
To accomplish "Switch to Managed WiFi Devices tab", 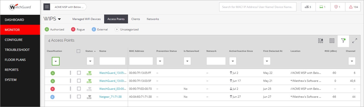I will [x=86, y=19].
